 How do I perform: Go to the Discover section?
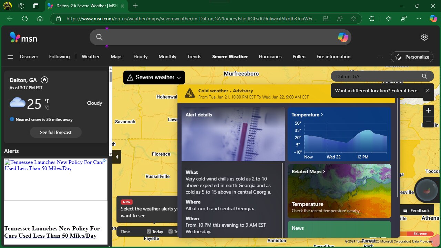coord(29,57)
